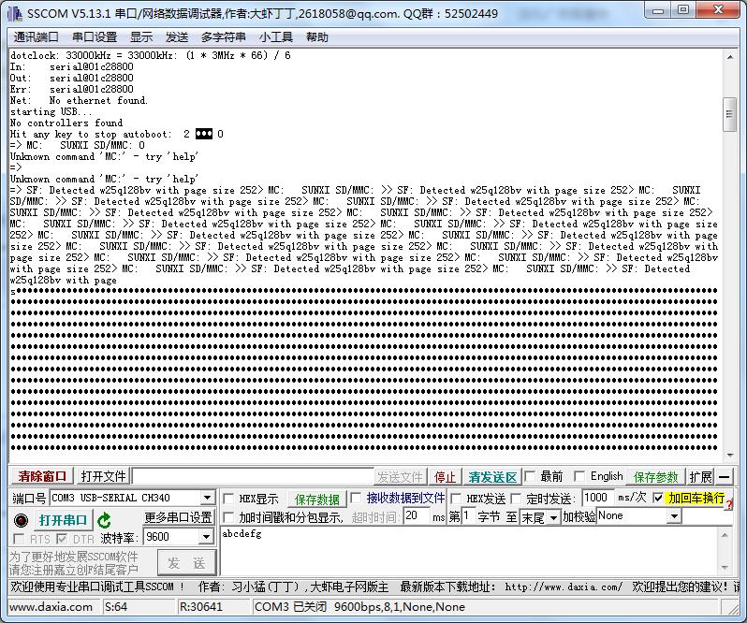This screenshot has height=623, width=747.
Task: Click the send box scroll down arrow
Action: point(725,567)
